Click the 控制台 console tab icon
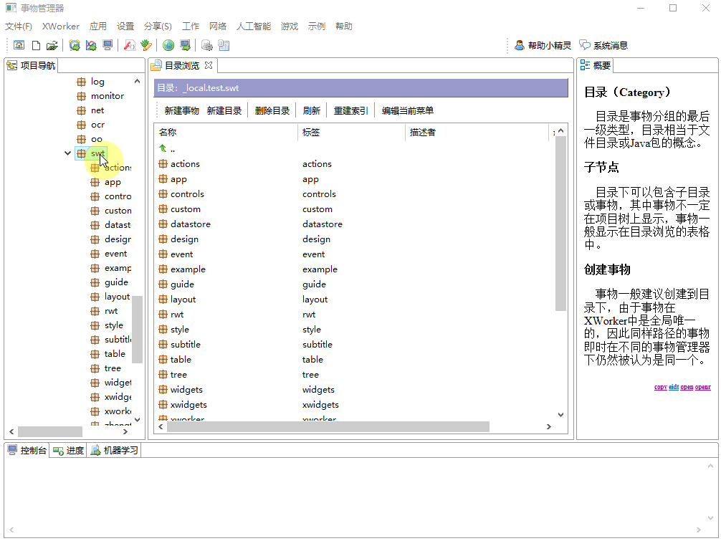Viewport: 721px width, 541px height. coord(12,450)
